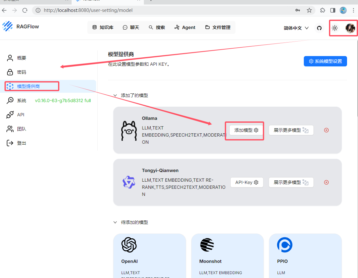
Task: Click the PPIO card title
Action: [282, 261]
